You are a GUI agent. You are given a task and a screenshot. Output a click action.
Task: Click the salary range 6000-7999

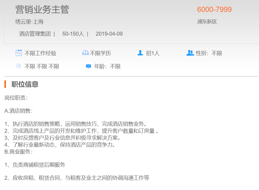pyautogui.click(x=214, y=9)
